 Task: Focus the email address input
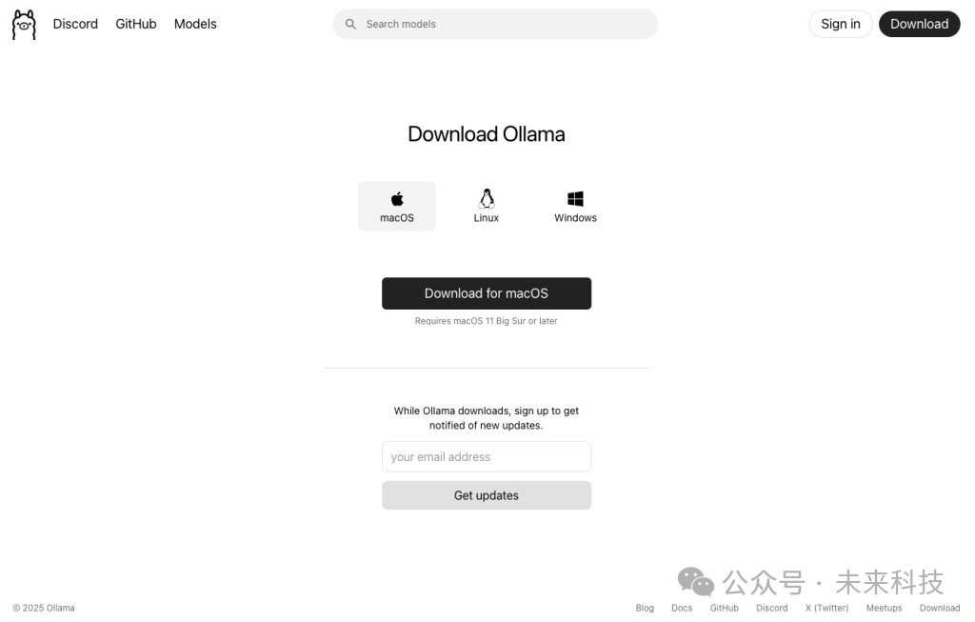click(487, 457)
